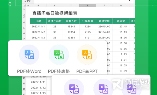Click cell value 2125
Screen dimensions: 157x95
[88, 32]
